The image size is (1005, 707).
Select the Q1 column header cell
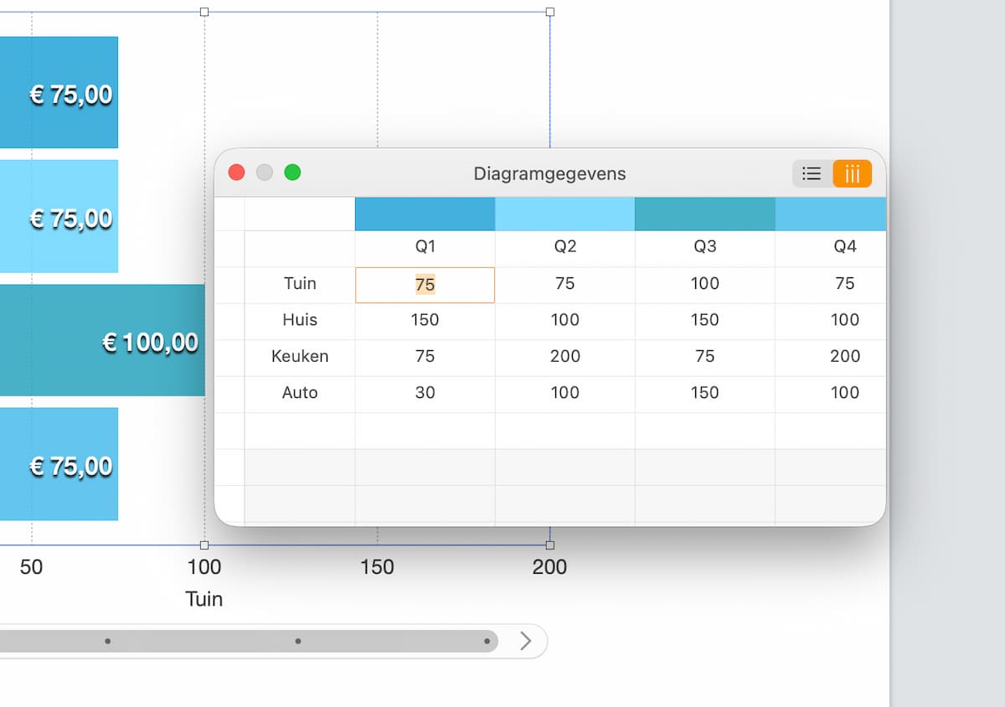pyautogui.click(x=425, y=247)
